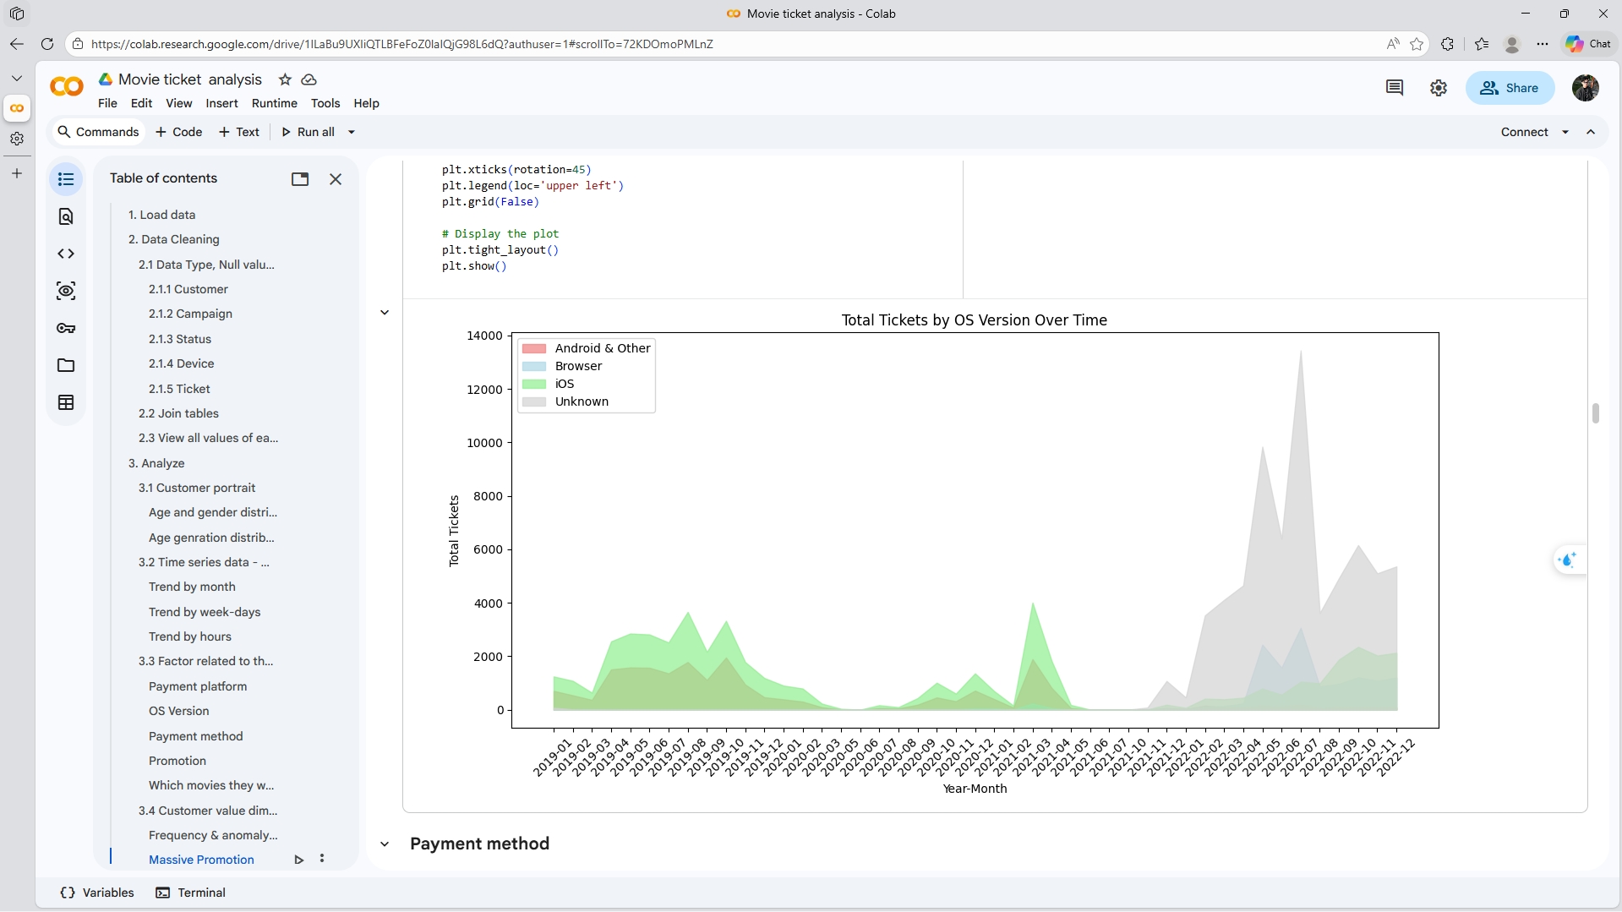The image size is (1622, 912).
Task: Click the notebook vertical scrollbar thumb
Action: [1595, 413]
